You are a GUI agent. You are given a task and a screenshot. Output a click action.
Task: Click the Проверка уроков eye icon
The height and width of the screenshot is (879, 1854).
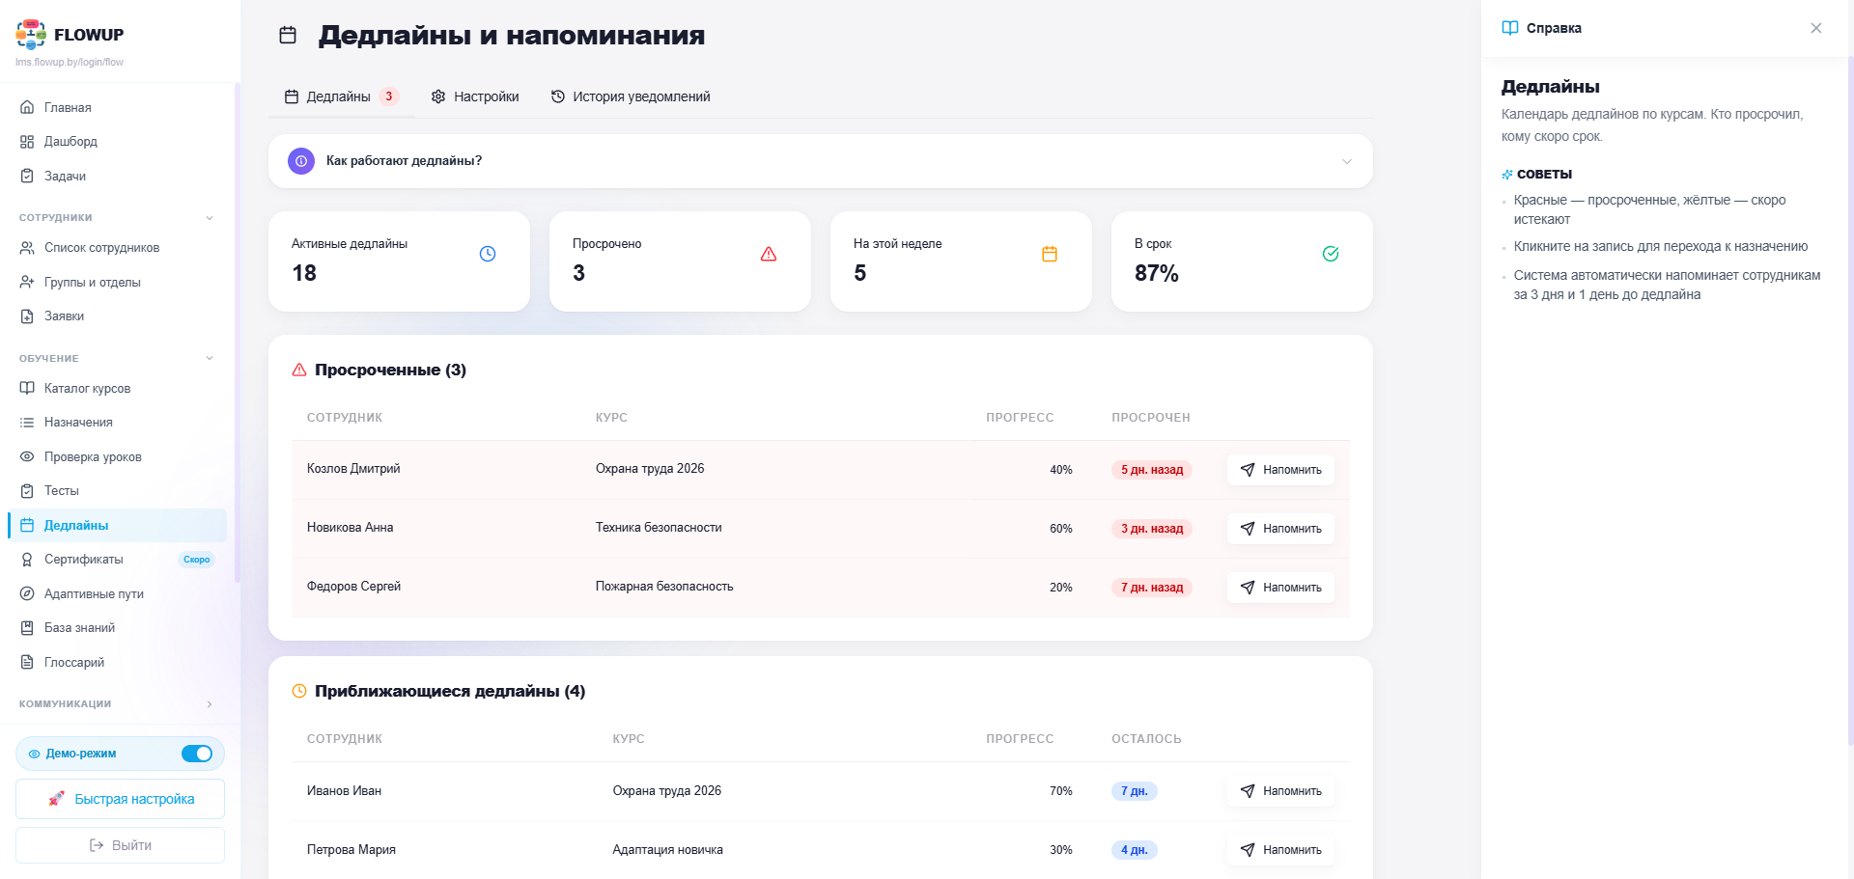(x=27, y=456)
